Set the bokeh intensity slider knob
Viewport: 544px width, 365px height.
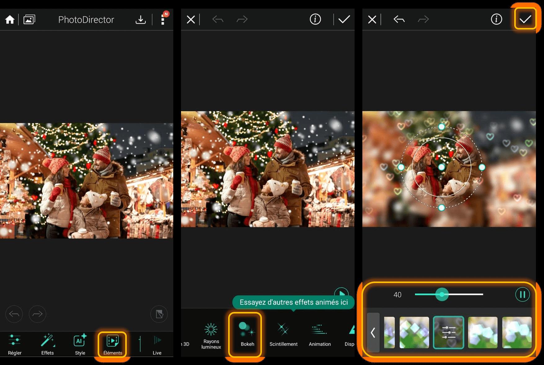(x=442, y=294)
